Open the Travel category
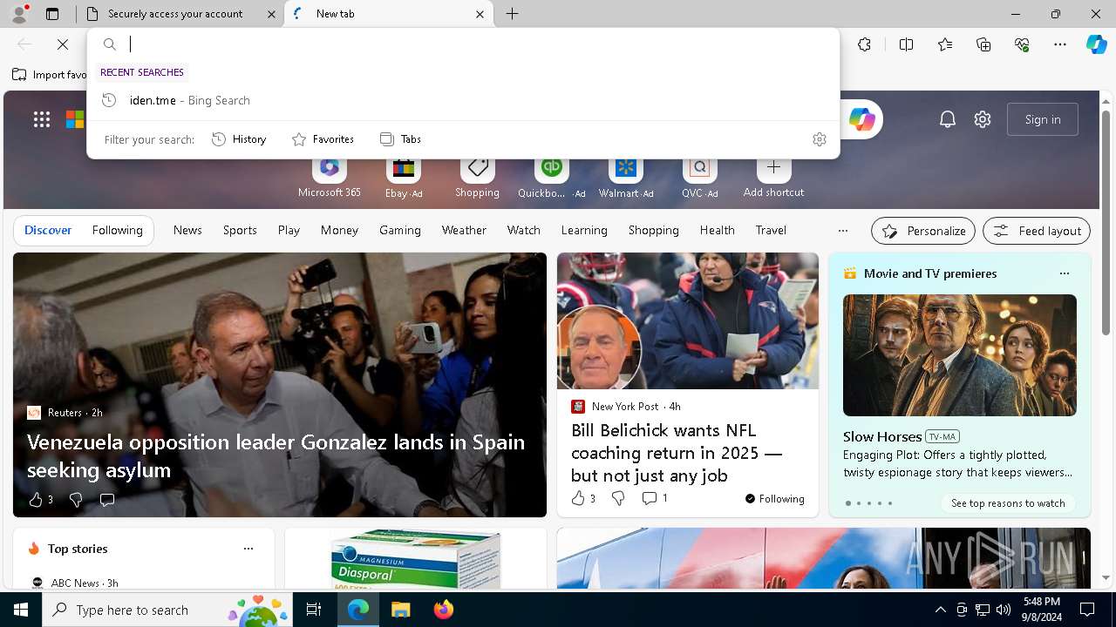1116x627 pixels. (771, 231)
